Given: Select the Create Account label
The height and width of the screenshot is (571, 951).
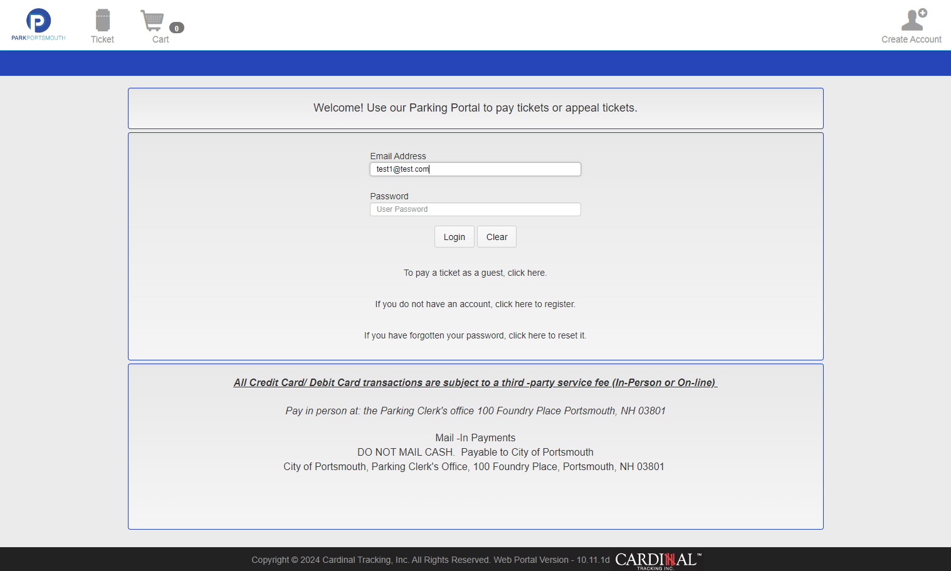Looking at the screenshot, I should [x=912, y=39].
